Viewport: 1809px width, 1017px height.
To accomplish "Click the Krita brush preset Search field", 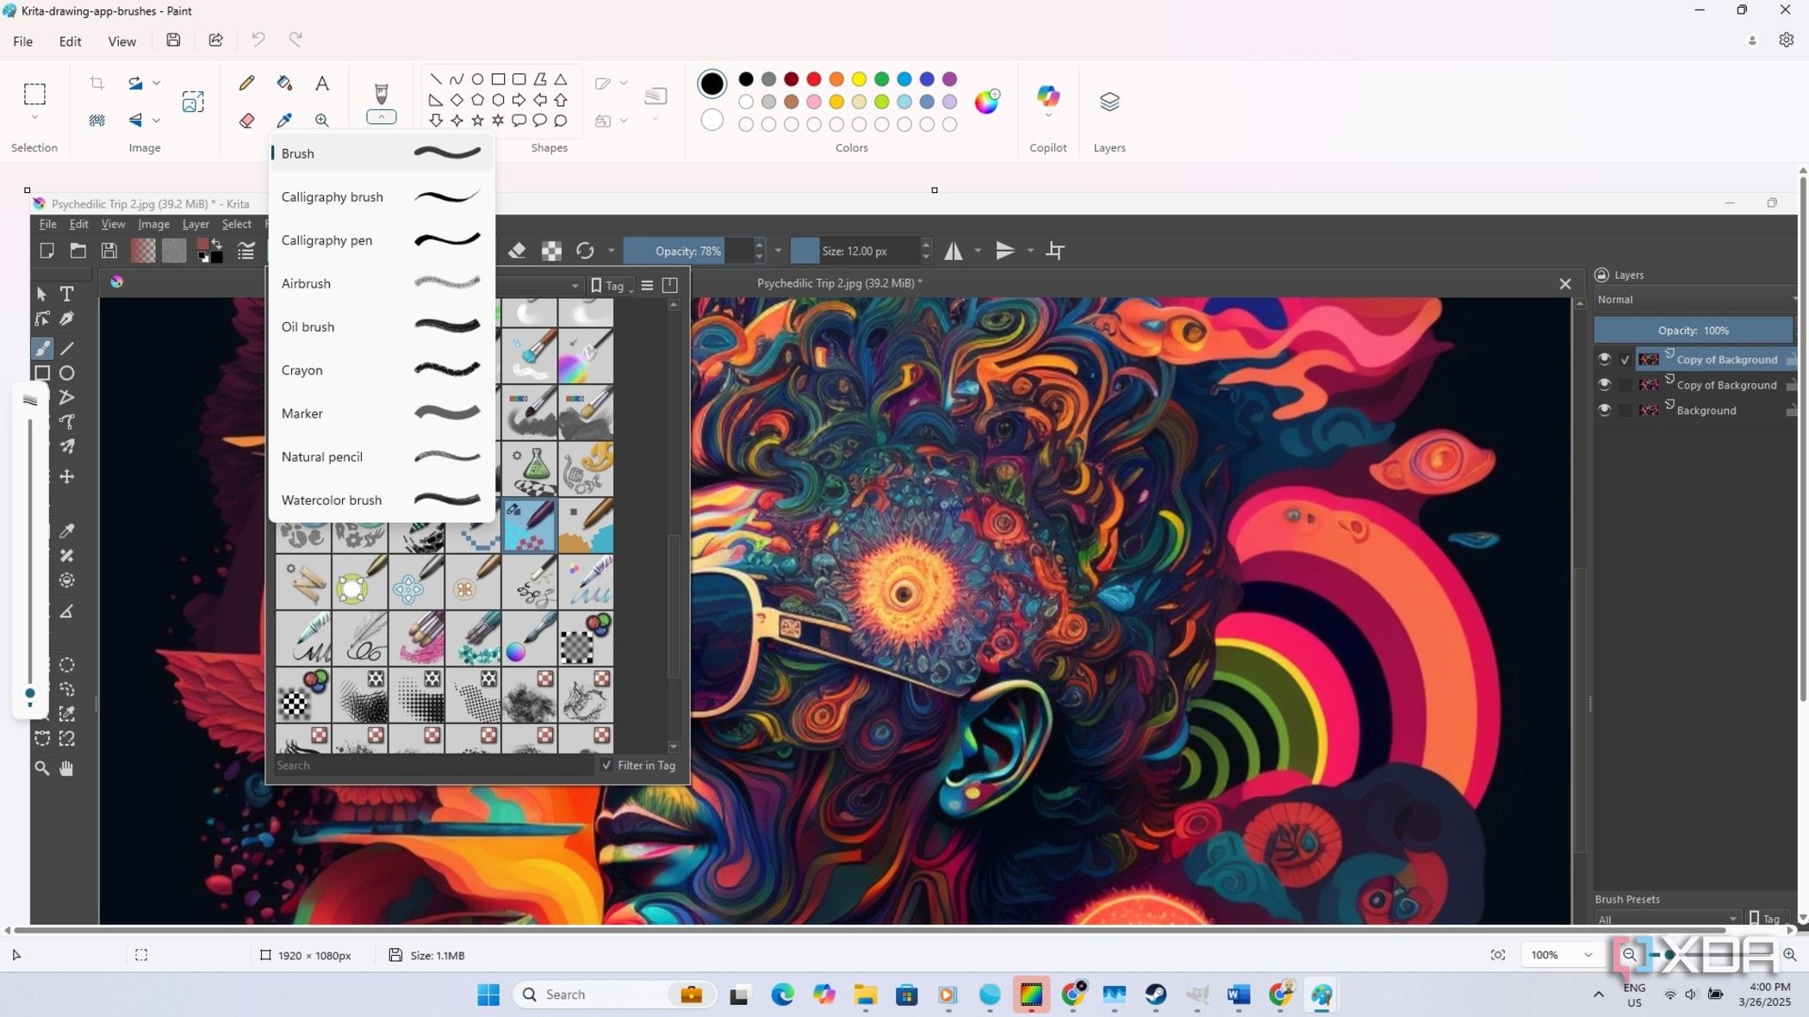I will pyautogui.click(x=433, y=765).
